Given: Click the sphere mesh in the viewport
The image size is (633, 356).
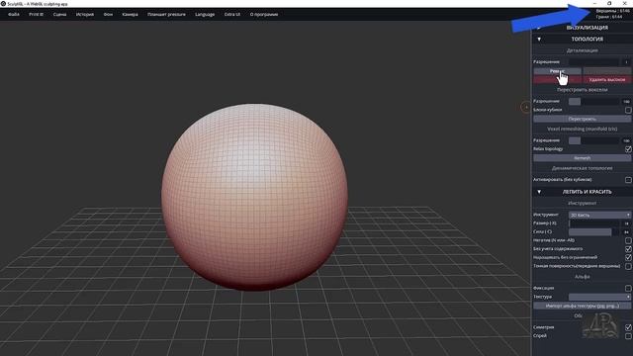Looking at the screenshot, I should (x=254, y=197).
